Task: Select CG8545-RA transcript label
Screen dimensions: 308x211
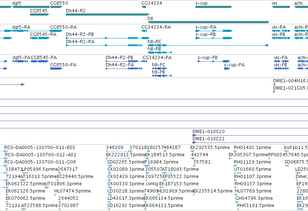Action: pyautogui.click(x=43, y=34)
